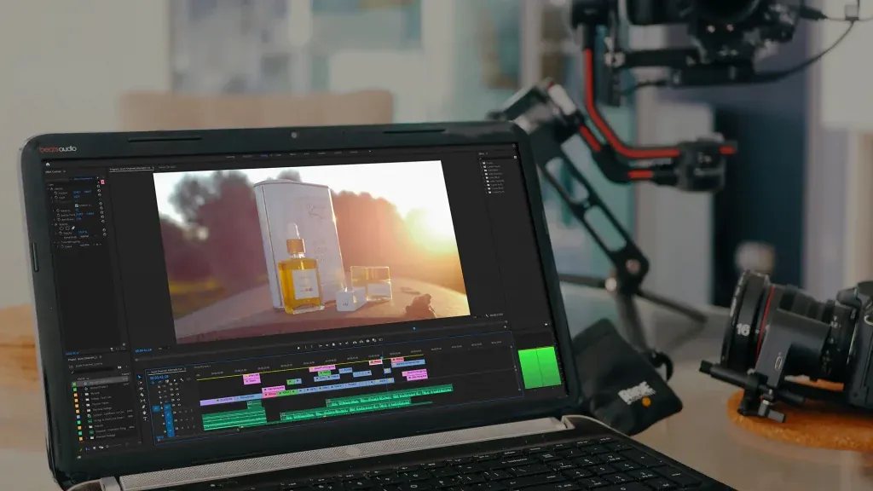Viewport: 873px width, 491px height.
Task: Click the Export Frame camera icon
Action: [367, 341]
